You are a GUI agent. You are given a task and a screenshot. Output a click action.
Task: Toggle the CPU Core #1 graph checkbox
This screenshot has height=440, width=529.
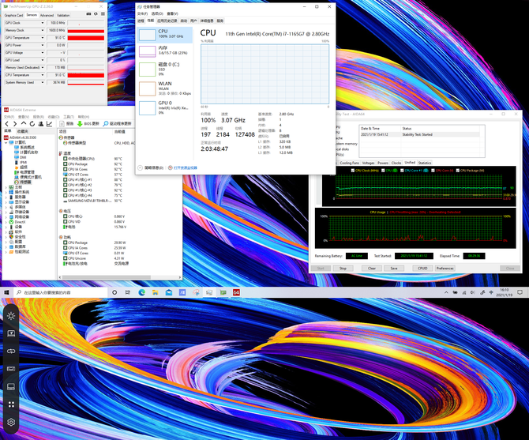[x=402, y=171]
